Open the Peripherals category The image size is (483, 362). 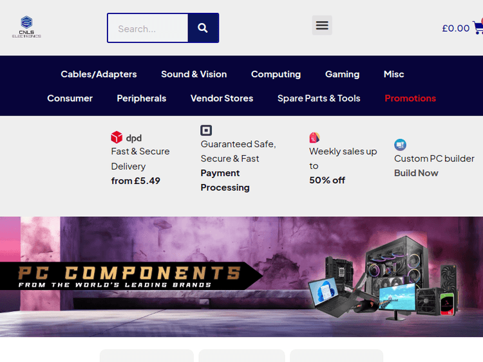142,98
